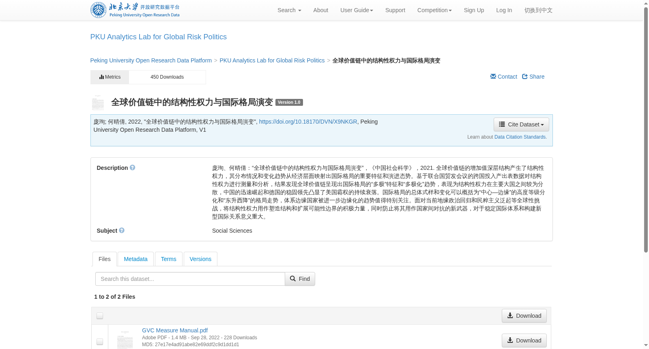Open the Search dropdown menu
Screen dimensions: 649x349
click(289, 10)
